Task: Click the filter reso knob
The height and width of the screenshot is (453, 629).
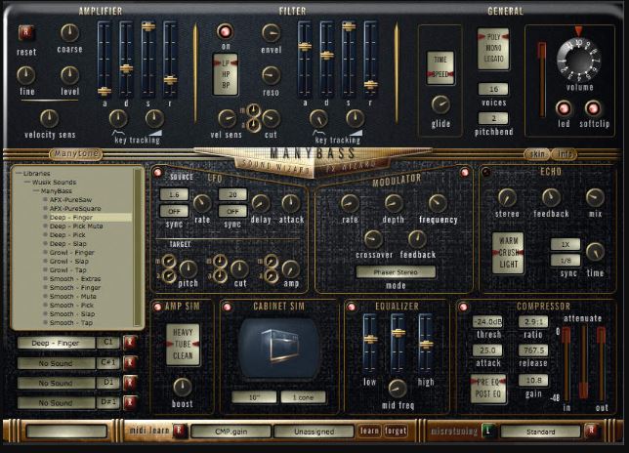Action: (272, 75)
